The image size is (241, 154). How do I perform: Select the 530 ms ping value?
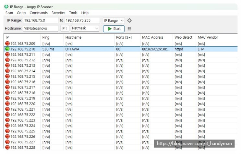pos(48,49)
